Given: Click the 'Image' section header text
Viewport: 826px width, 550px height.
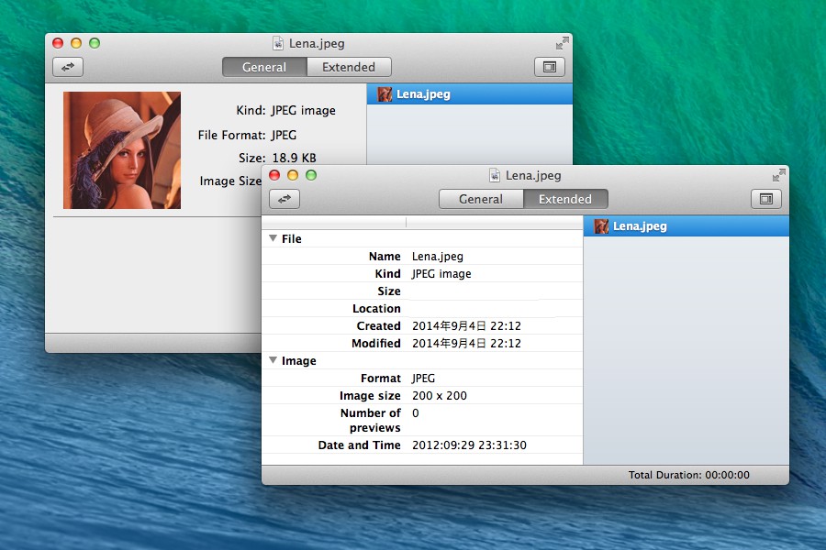Looking at the screenshot, I should coord(298,360).
